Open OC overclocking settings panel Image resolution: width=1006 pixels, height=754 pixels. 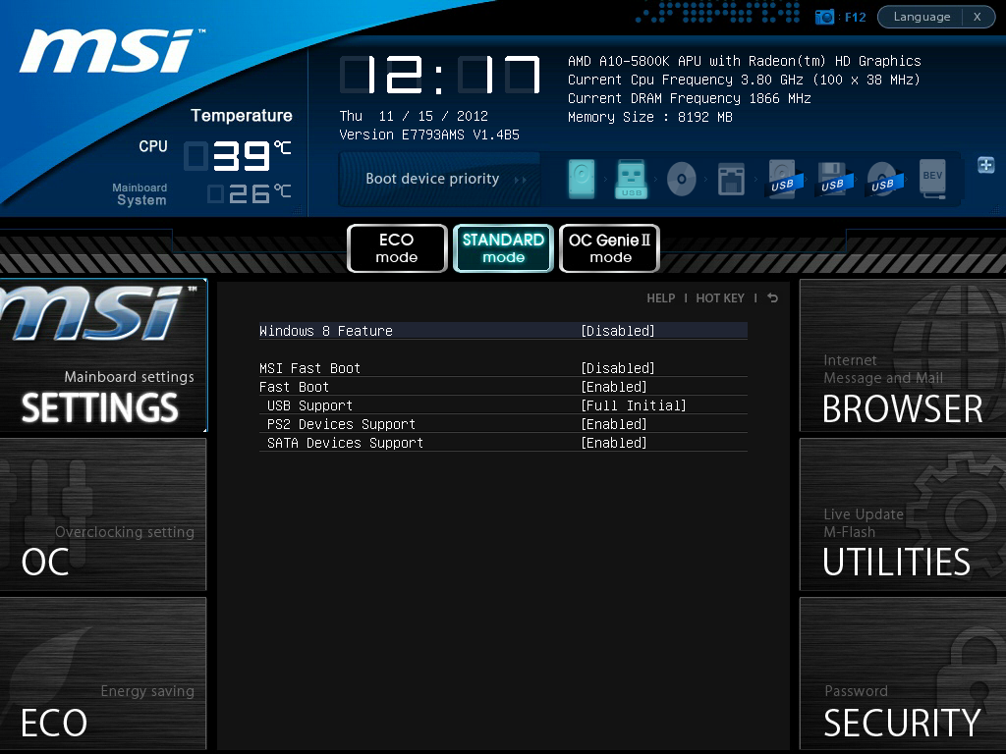(103, 514)
